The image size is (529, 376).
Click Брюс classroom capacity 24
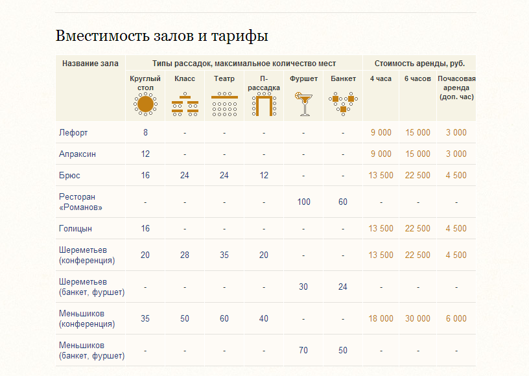(185, 175)
